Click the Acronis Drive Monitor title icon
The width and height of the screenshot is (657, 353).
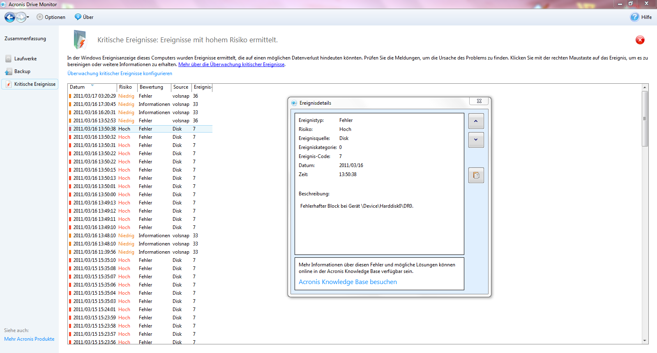coord(4,4)
